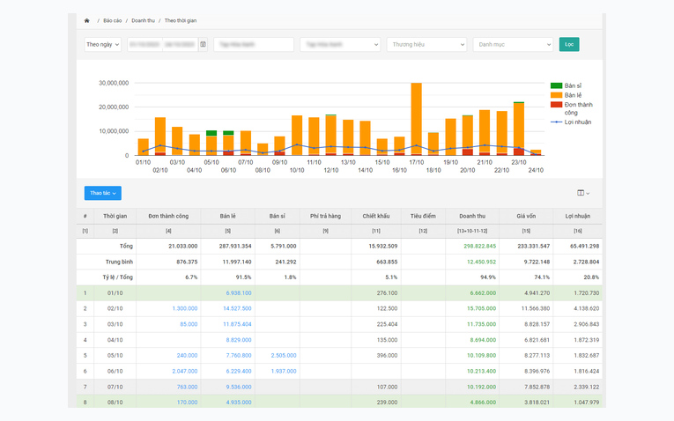The image size is (674, 421).
Task: Select the Trung bình summary row label
Action: [x=119, y=262]
